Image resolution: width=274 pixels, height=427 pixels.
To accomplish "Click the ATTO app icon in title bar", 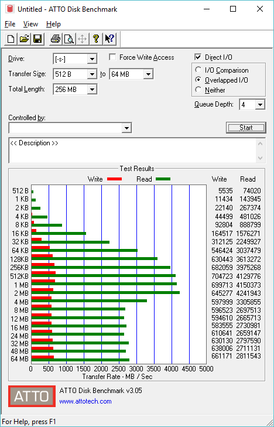I will tap(10, 9).
